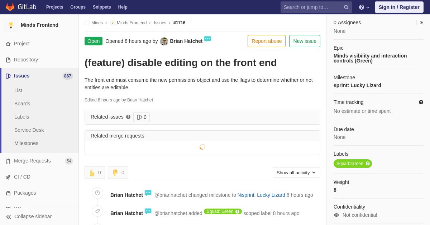Viewport: 430px width, 225px height.
Task: Go to Boards submenu item
Action: coord(22,104)
